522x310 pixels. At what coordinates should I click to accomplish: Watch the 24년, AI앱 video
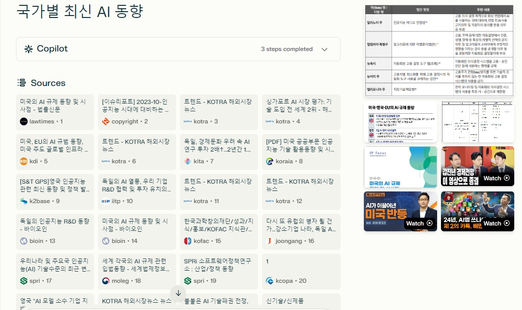click(x=477, y=211)
